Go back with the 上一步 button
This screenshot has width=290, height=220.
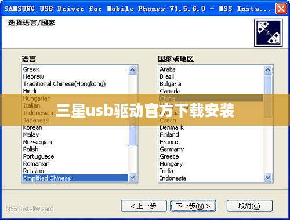[144, 206]
